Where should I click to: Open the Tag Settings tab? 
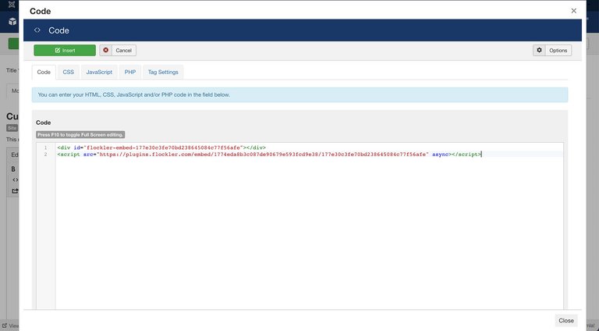pos(163,72)
